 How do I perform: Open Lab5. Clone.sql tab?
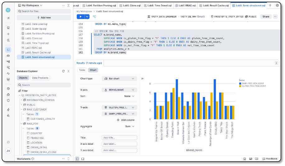(x=130, y=6)
